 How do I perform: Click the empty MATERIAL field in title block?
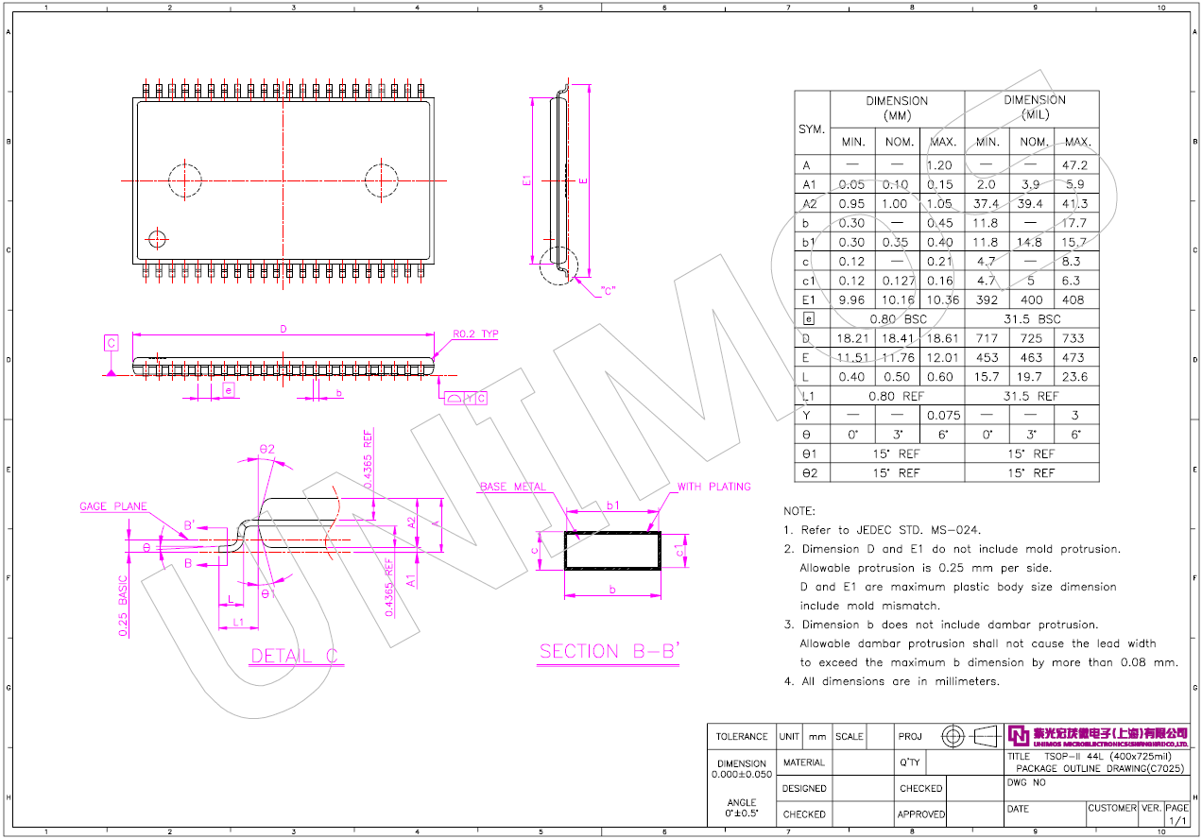(861, 762)
